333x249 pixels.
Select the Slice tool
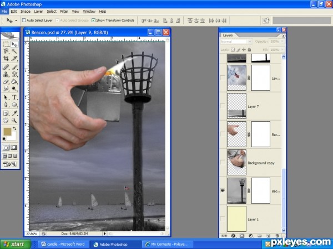(x=14, y=58)
